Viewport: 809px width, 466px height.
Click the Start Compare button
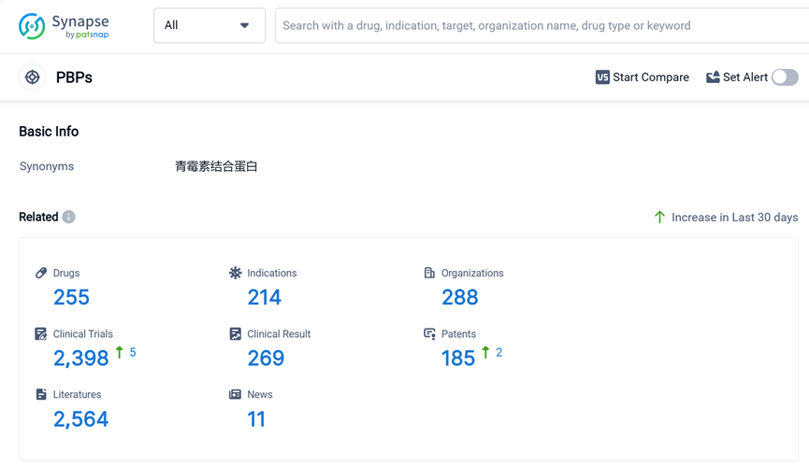642,78
